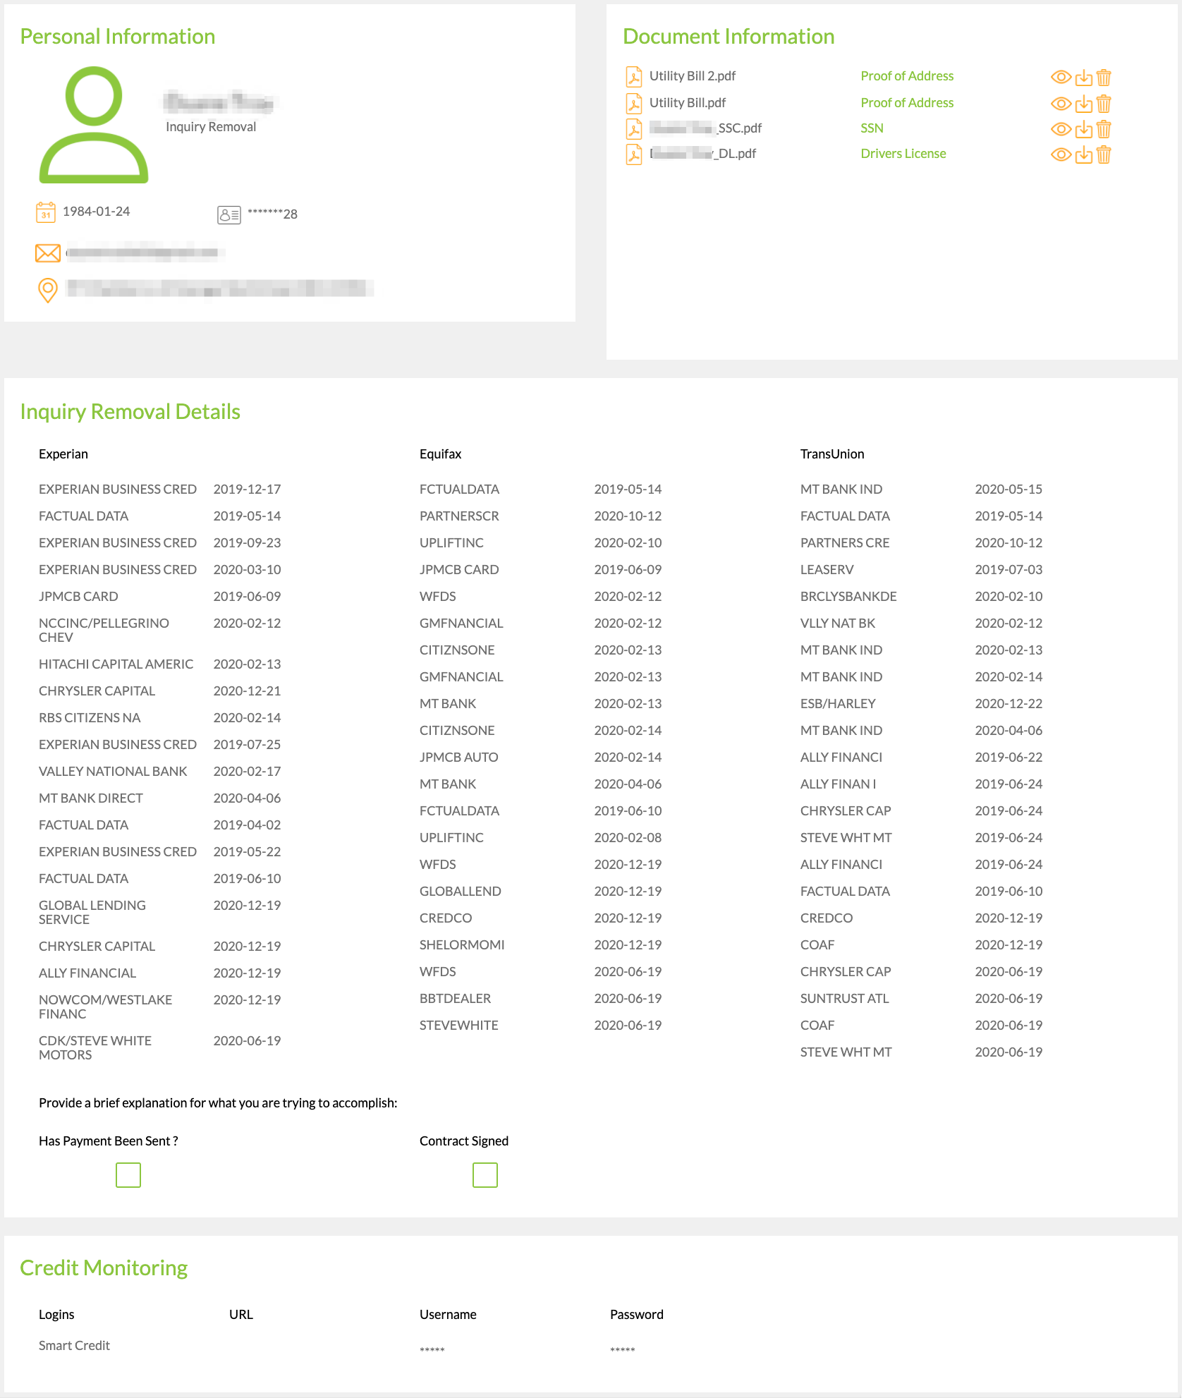Select the masked ID ending in 28
Viewport: 1182px width, 1398px height.
point(272,214)
